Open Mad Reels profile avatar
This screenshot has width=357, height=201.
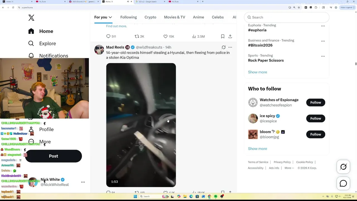tap(99, 50)
